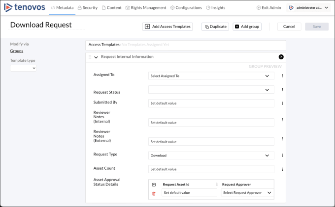Open the Assigned To dropdown
This screenshot has width=335, height=207.
click(x=211, y=76)
